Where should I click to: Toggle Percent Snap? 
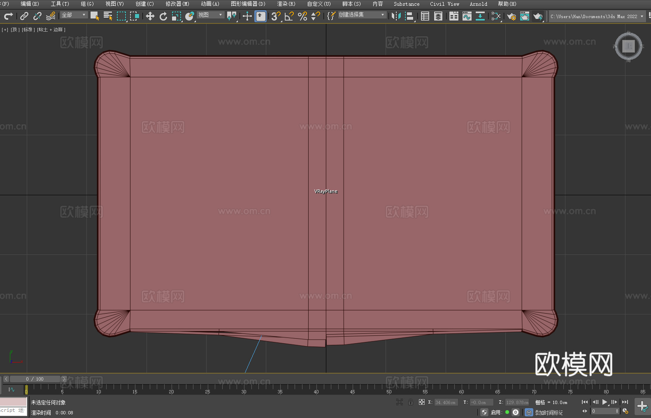pos(302,16)
